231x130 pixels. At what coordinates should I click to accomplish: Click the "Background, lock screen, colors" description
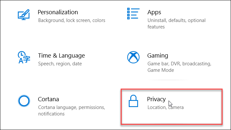pos(71,20)
